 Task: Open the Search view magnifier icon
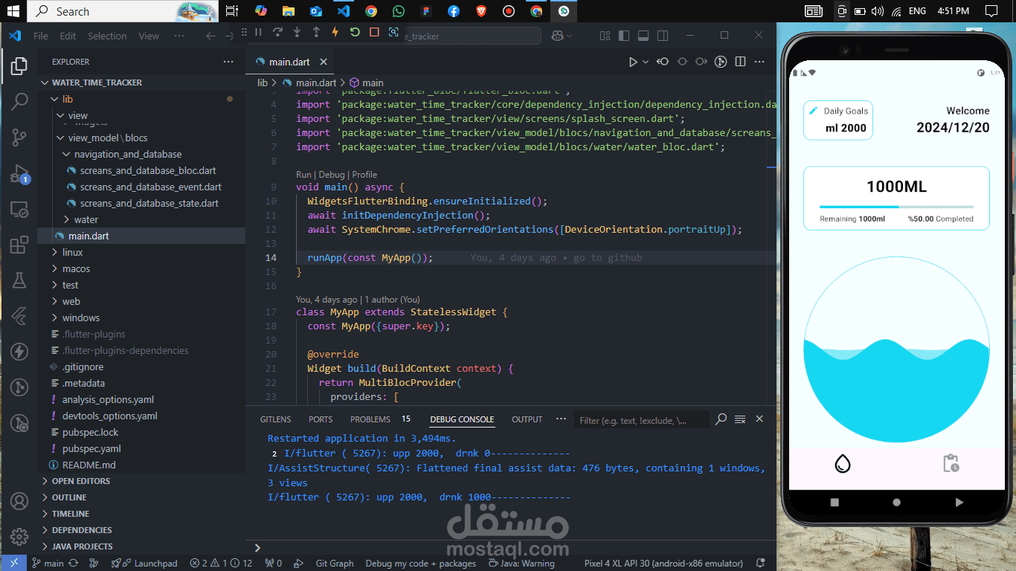pos(19,102)
